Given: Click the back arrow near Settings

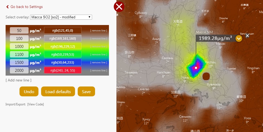Looking at the screenshot, I should pyautogui.click(x=7, y=7).
